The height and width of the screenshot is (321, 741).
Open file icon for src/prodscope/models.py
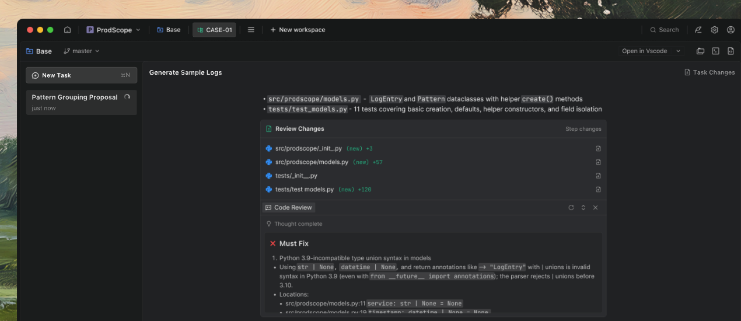point(598,162)
